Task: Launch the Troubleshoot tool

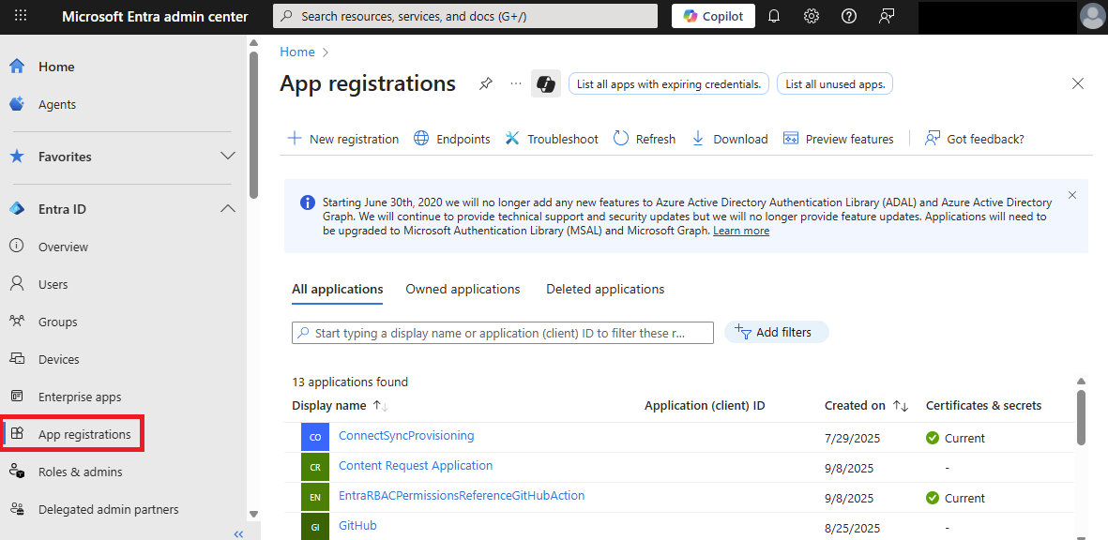Action: tap(552, 139)
